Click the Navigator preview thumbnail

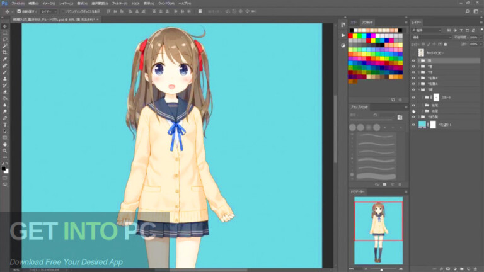pos(378,230)
